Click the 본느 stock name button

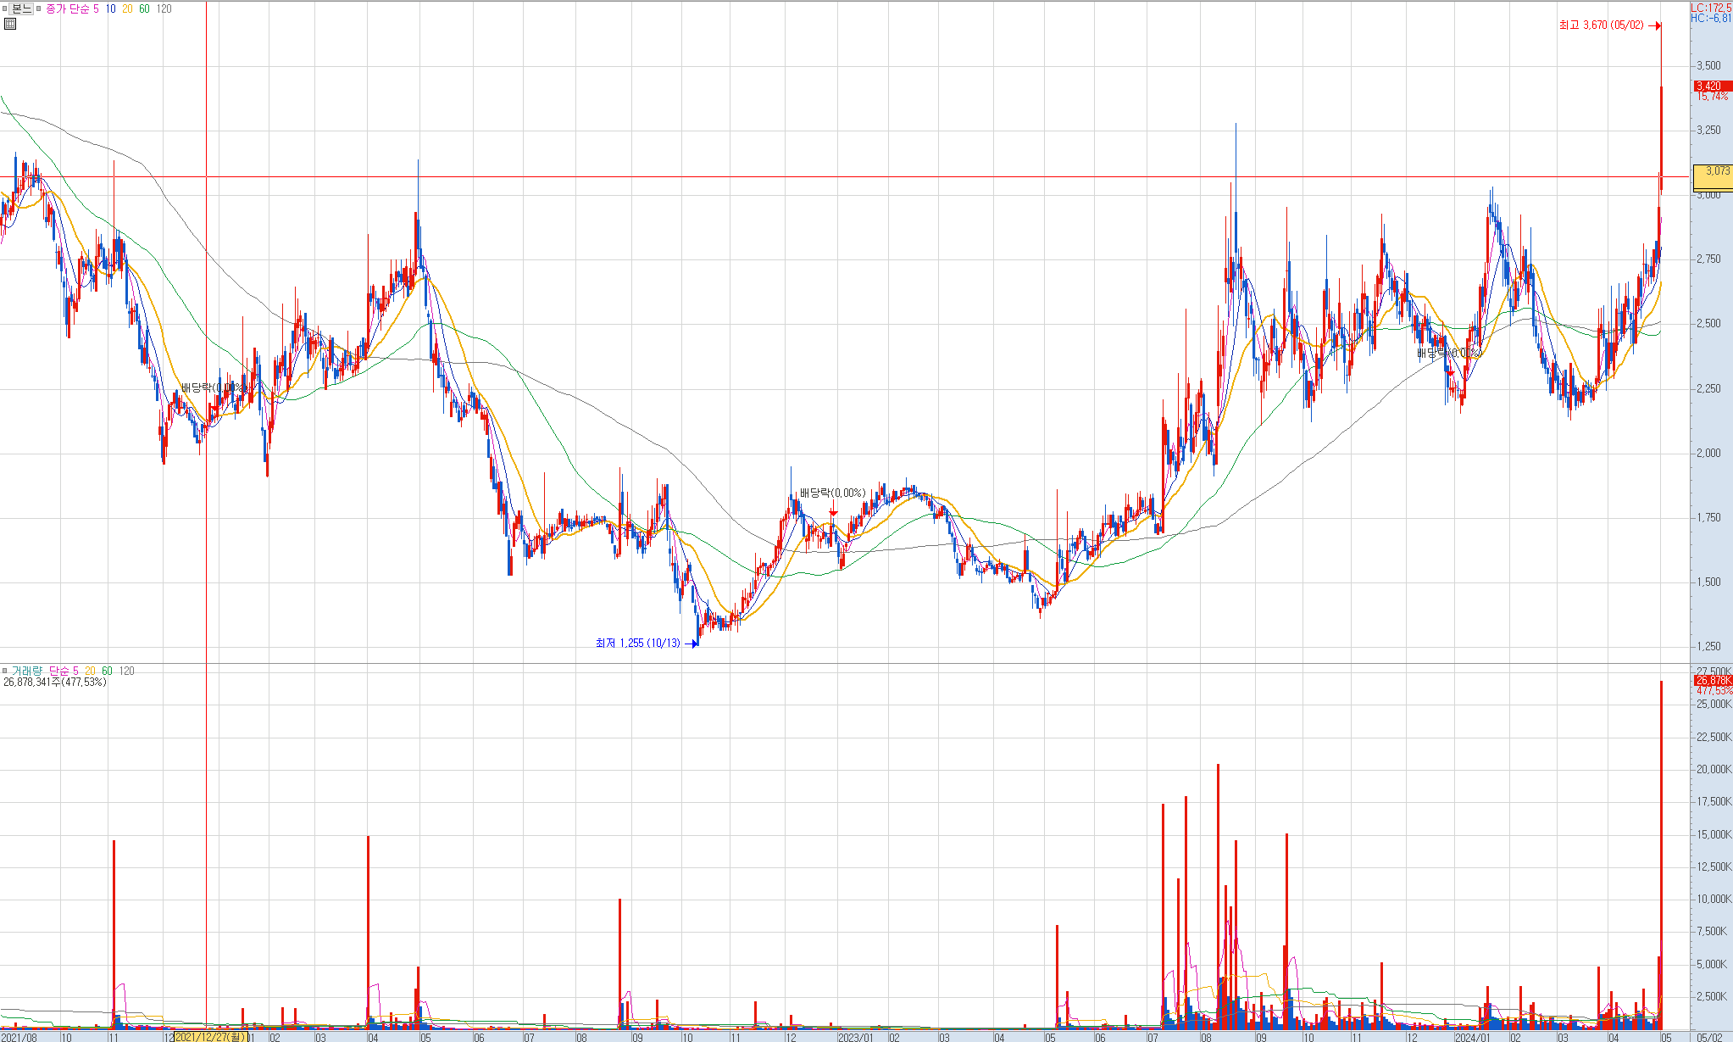pyautogui.click(x=22, y=8)
